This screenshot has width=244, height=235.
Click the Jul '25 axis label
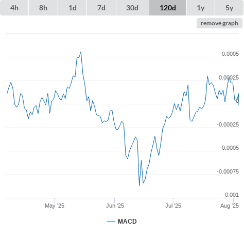pos(173,206)
